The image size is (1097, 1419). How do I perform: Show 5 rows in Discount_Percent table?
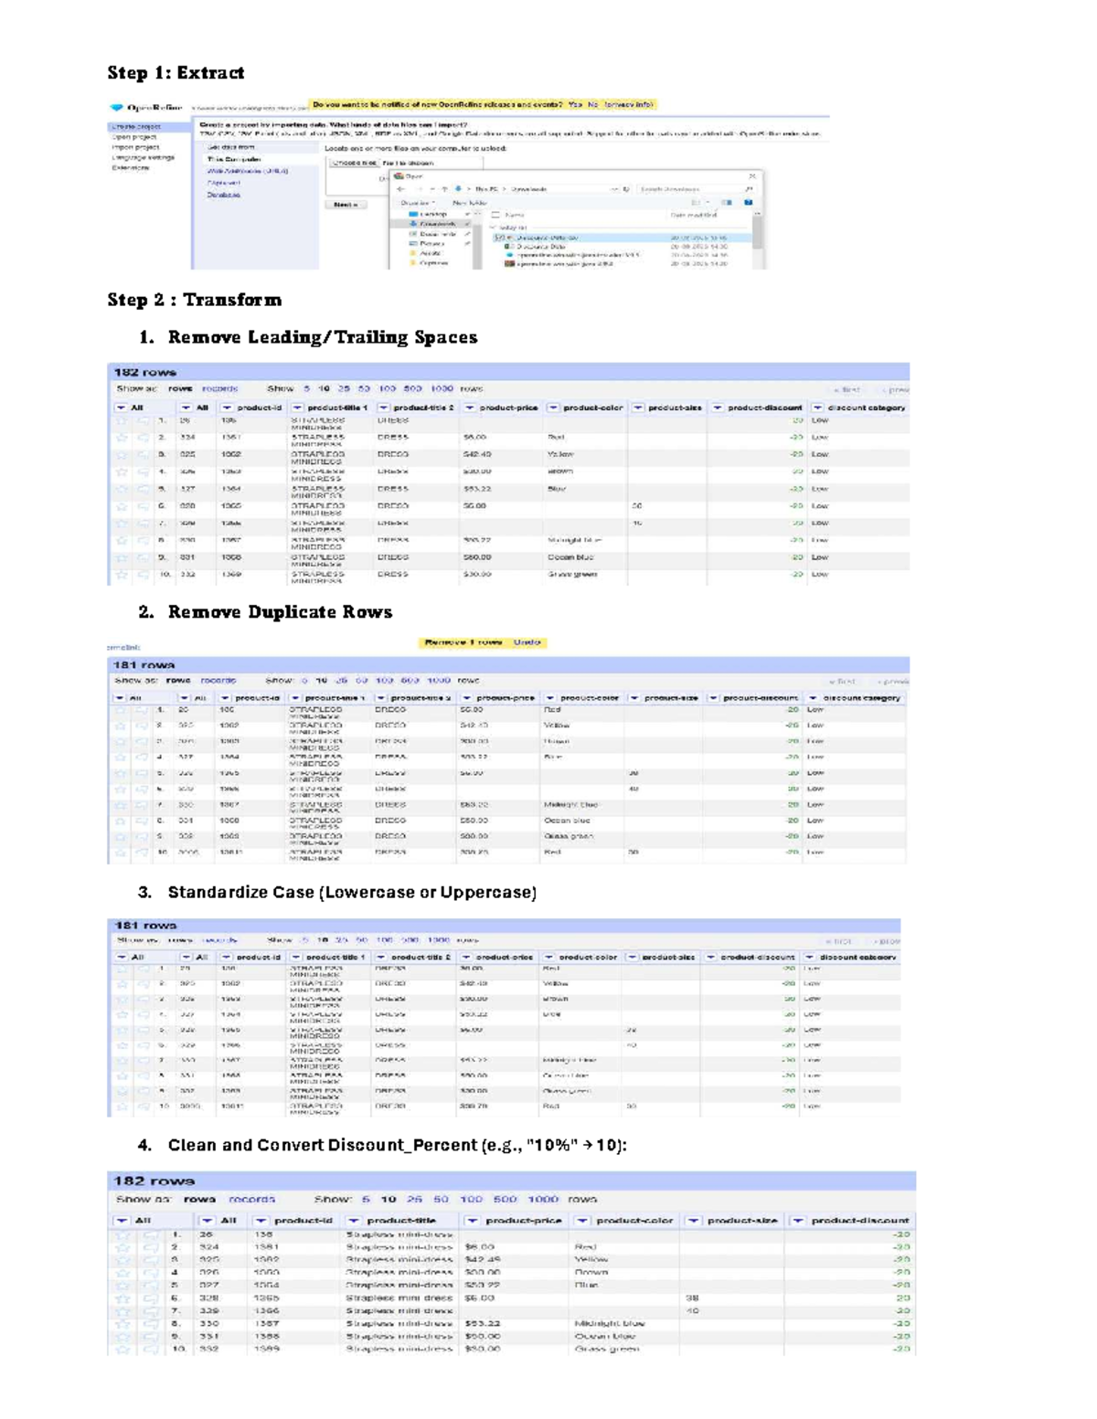(366, 1199)
